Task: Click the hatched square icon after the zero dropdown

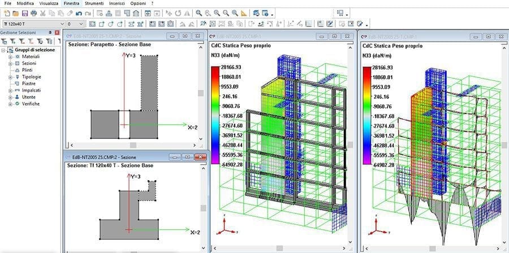Action: (x=92, y=24)
